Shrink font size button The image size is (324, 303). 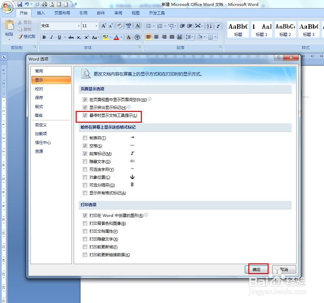111,26
